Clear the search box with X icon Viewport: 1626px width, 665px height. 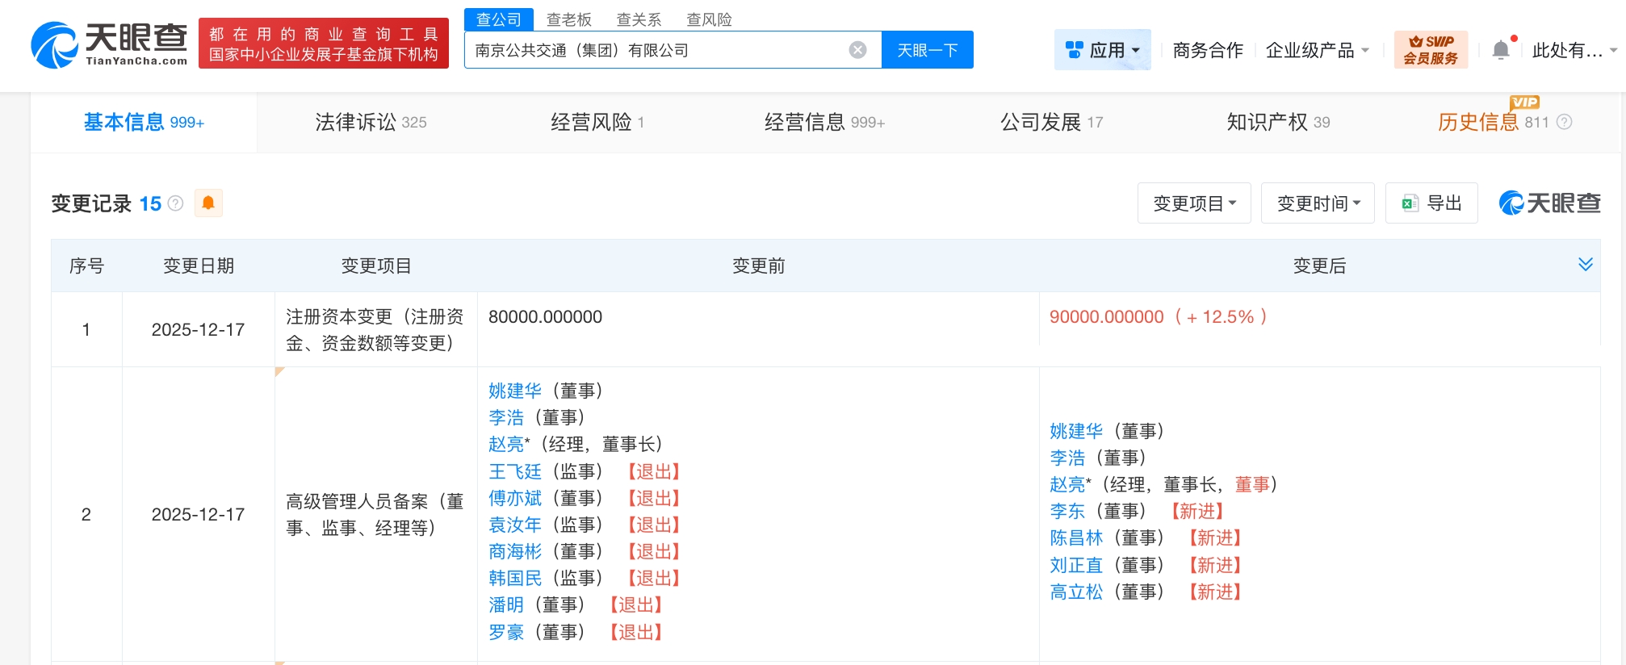pos(857,50)
